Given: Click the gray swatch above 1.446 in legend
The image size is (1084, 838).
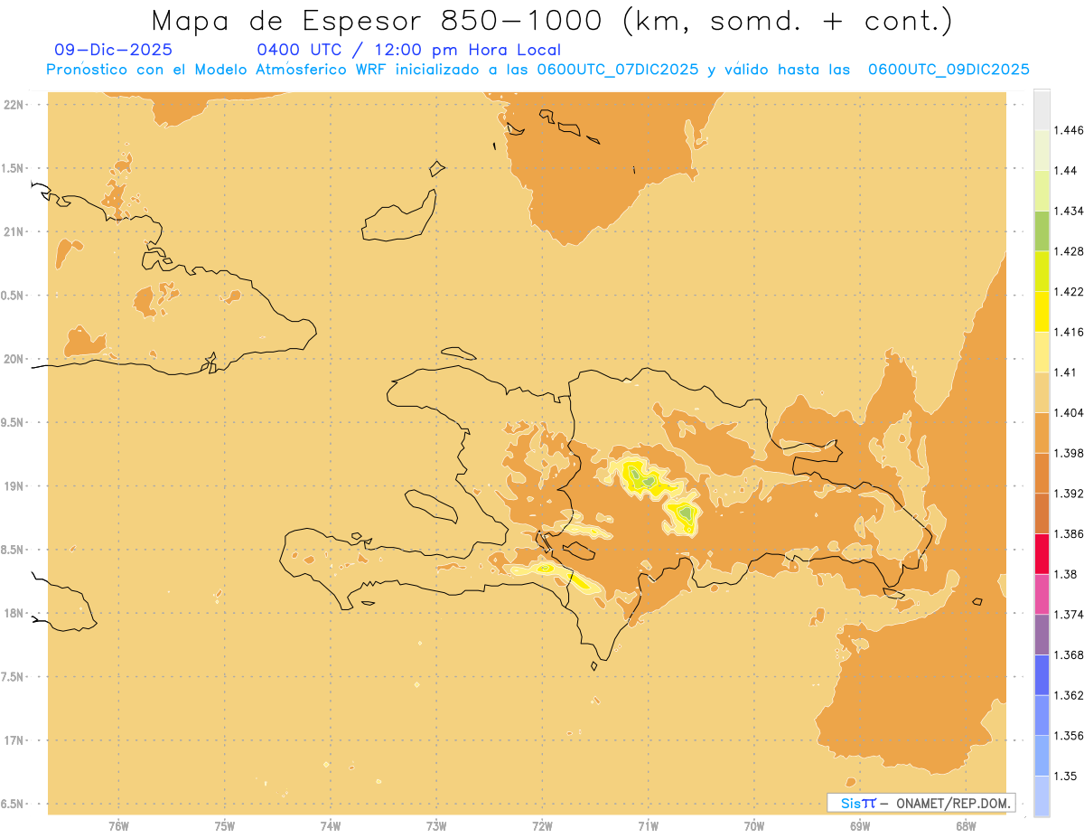Looking at the screenshot, I should (x=1042, y=110).
